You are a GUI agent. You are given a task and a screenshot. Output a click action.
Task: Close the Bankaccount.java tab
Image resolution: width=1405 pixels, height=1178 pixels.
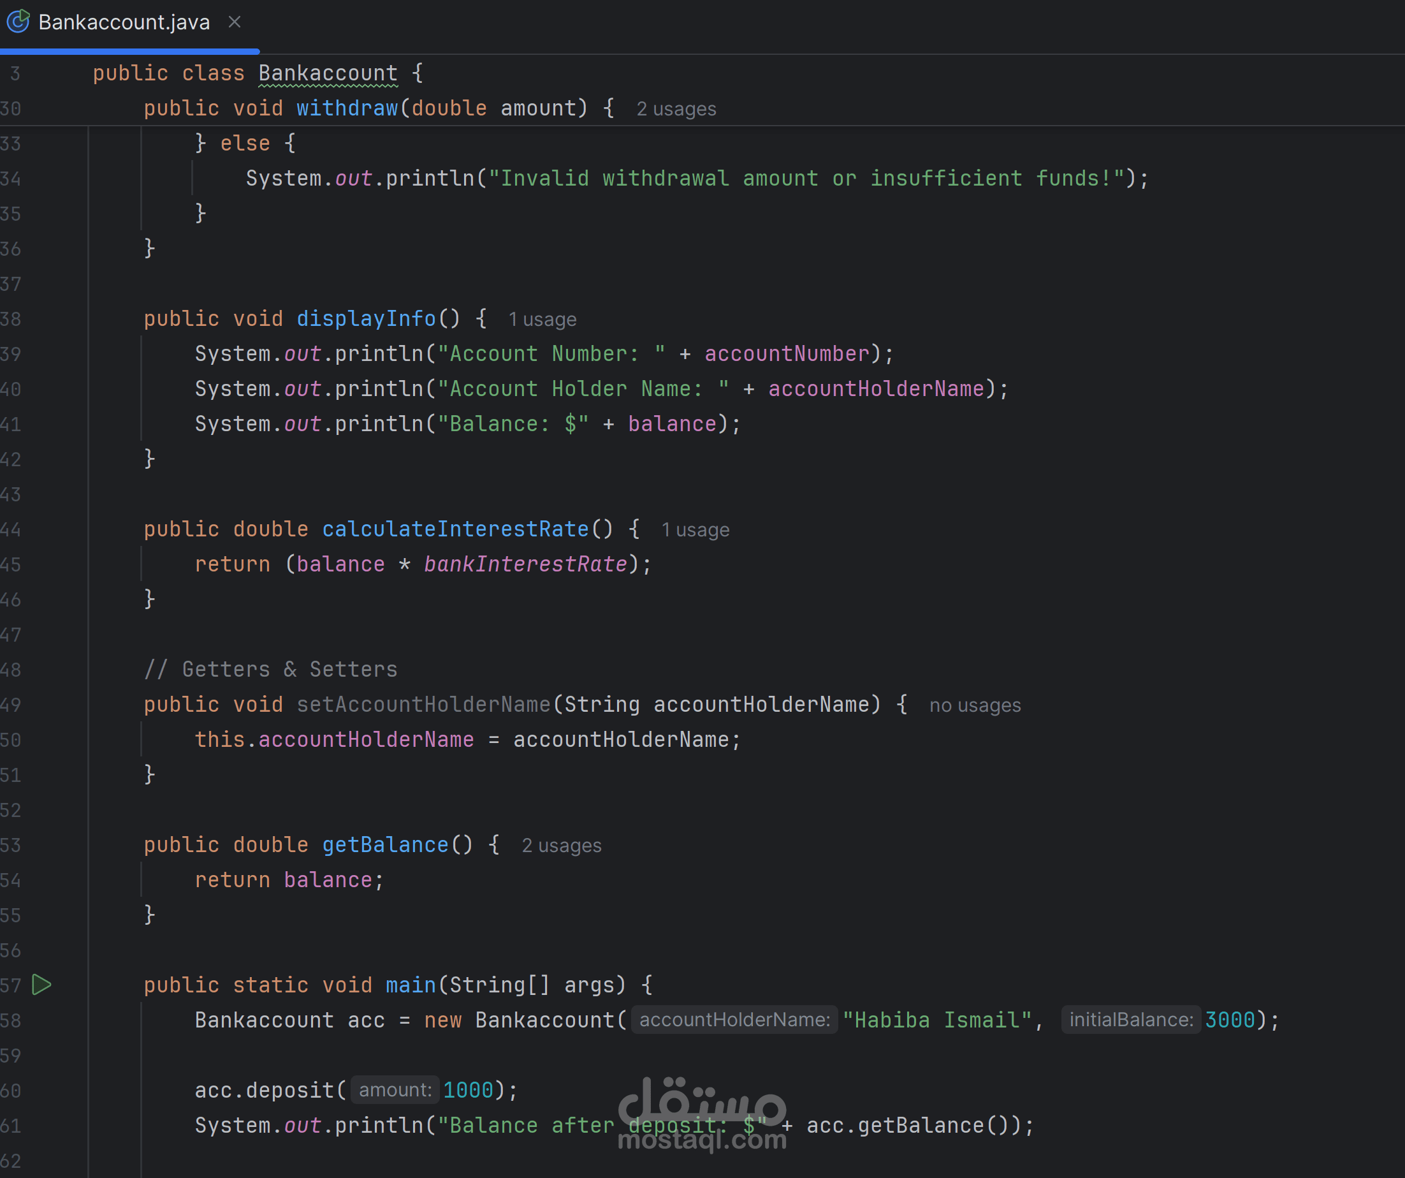tap(234, 22)
